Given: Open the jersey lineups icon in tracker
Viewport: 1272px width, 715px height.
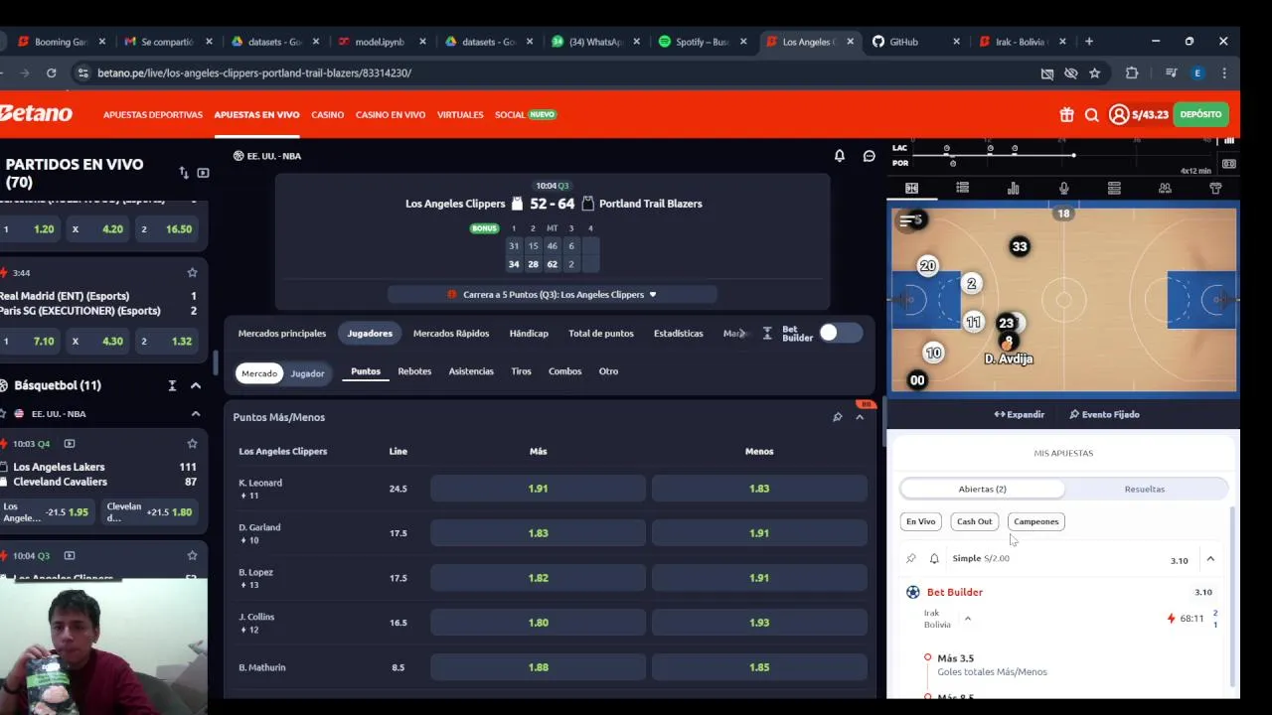Looking at the screenshot, I should coord(1215,188).
